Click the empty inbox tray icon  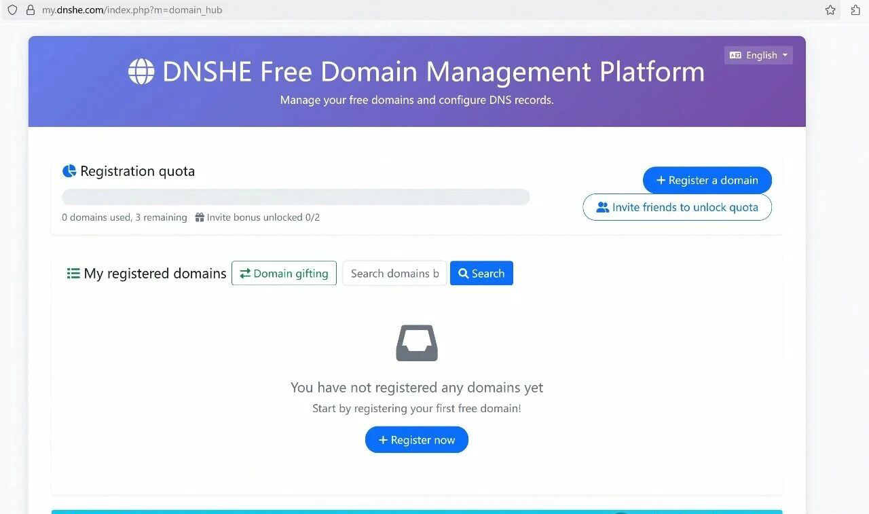(x=417, y=343)
